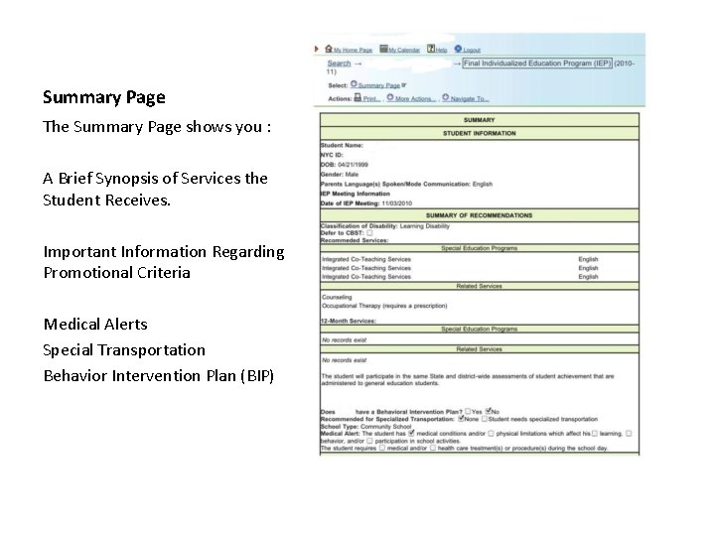
Task: Open the My Home Page link
Action: [353, 51]
